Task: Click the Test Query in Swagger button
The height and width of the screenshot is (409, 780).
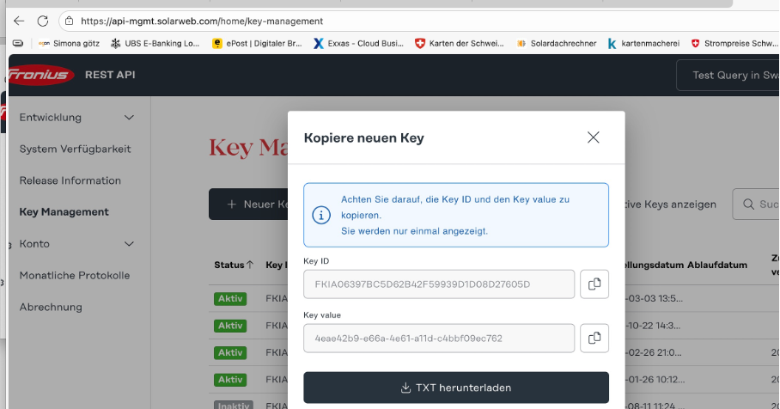Action: 730,76
